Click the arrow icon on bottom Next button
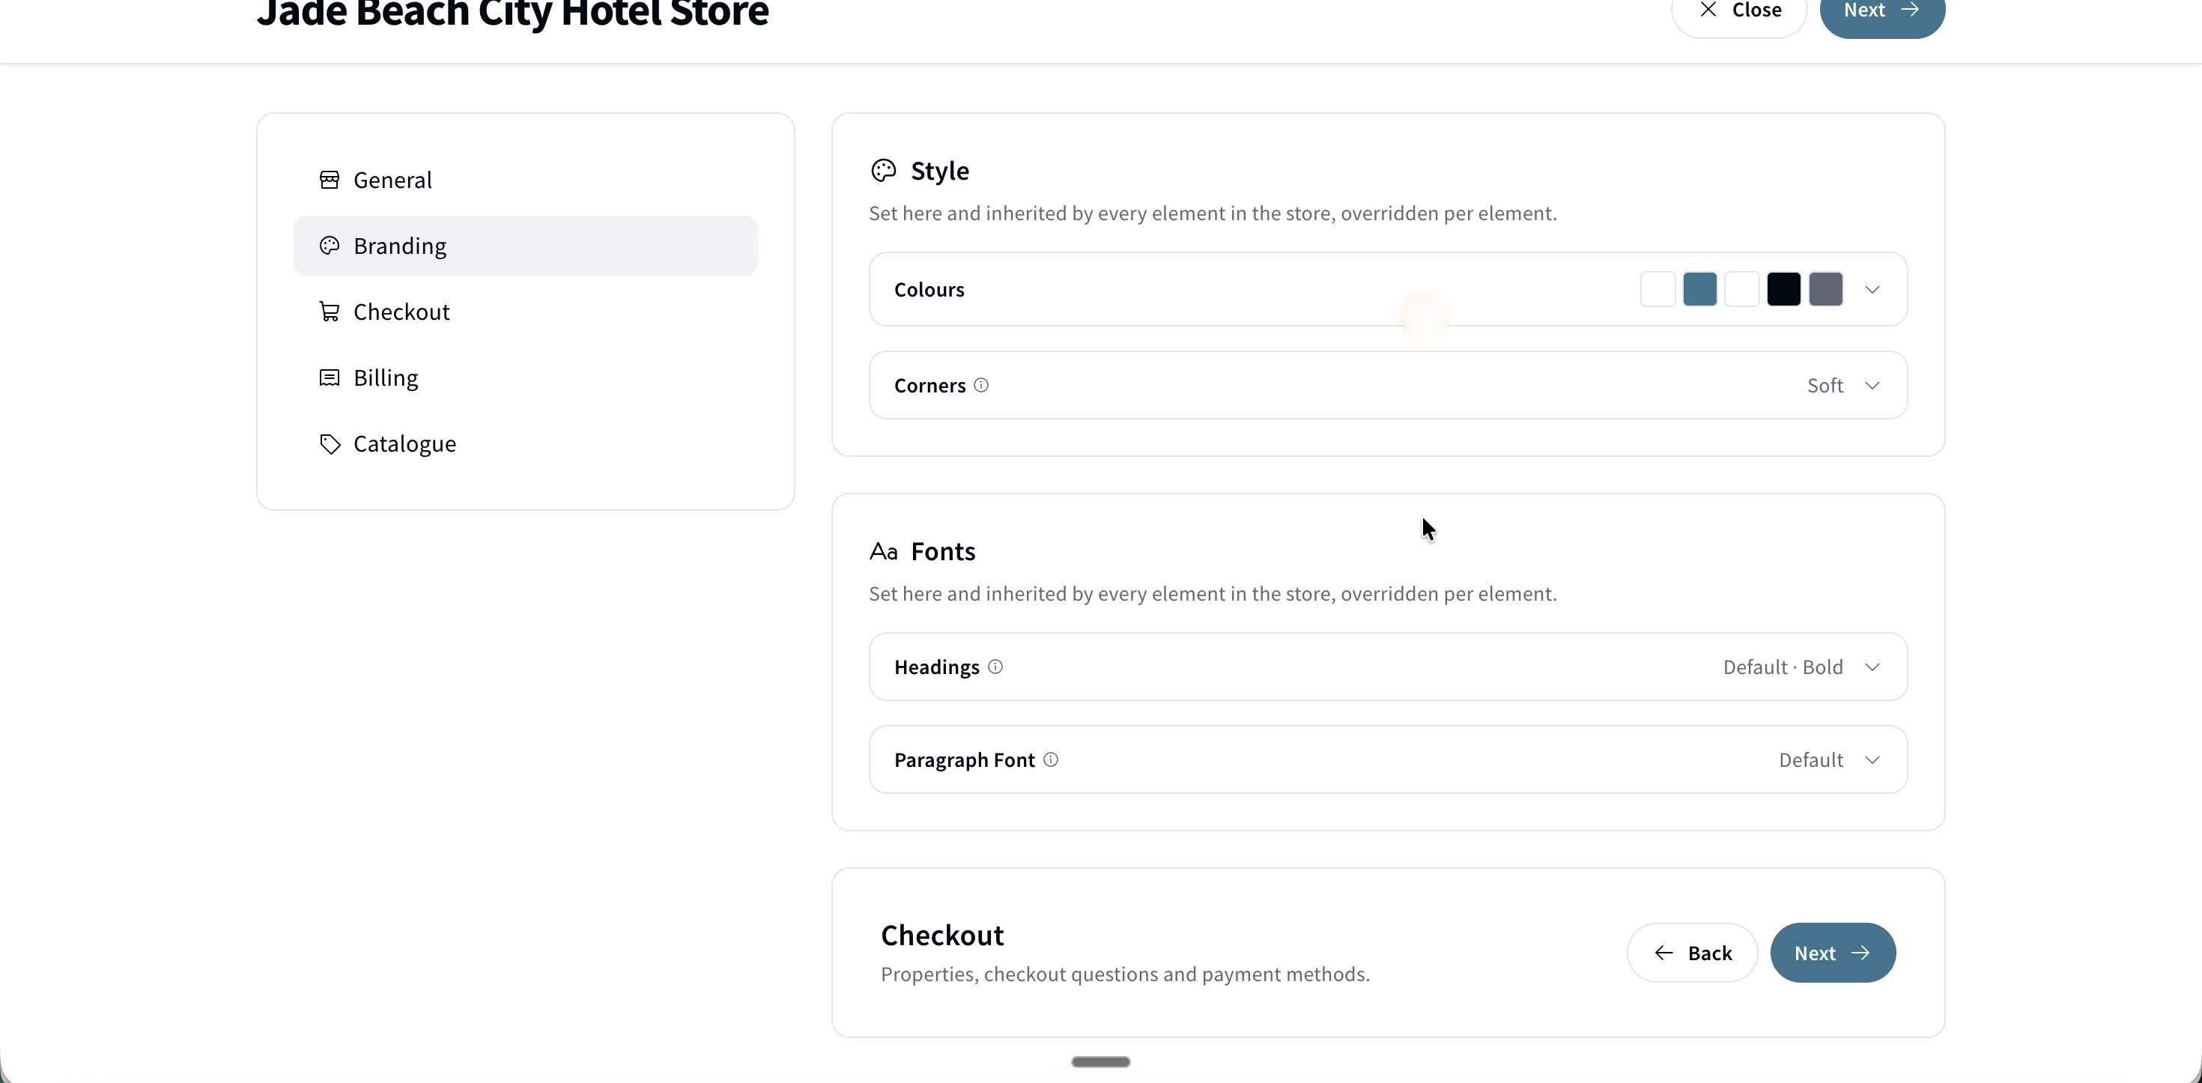This screenshot has width=2202, height=1083. (1860, 952)
